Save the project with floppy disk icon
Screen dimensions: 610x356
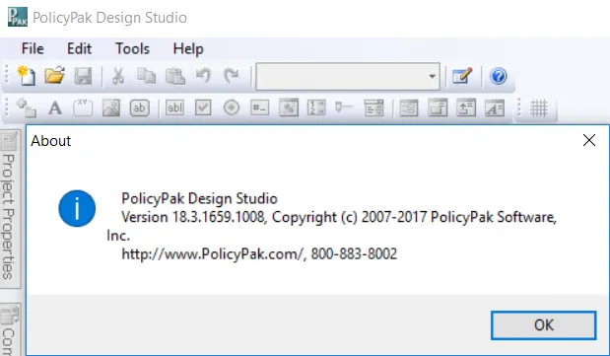coord(83,76)
